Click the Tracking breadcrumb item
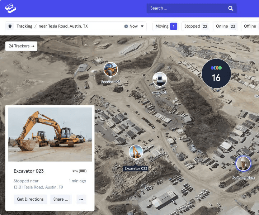Screen dimensions: 259x215 click(24, 27)
